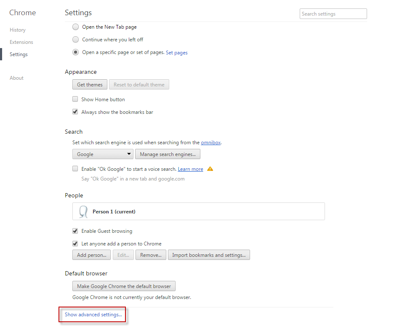Select Settings in the left sidebar
The width and height of the screenshot is (394, 326).
pos(19,54)
